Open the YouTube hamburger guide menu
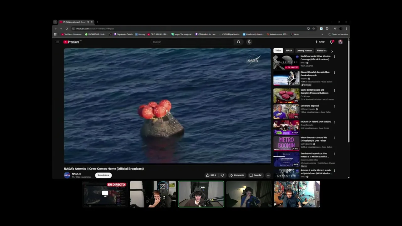Image resolution: width=402 pixels, height=226 pixels. pyautogui.click(x=57, y=42)
